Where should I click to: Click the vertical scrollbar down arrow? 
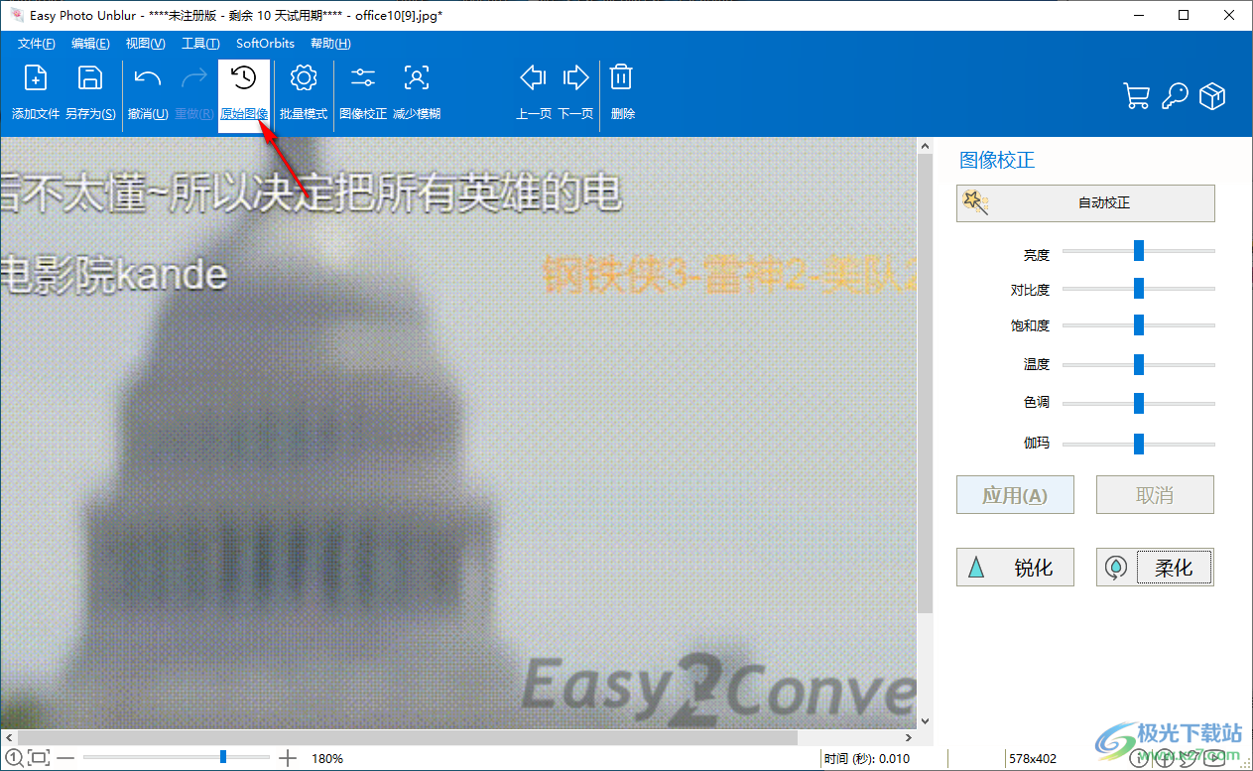pyautogui.click(x=925, y=721)
